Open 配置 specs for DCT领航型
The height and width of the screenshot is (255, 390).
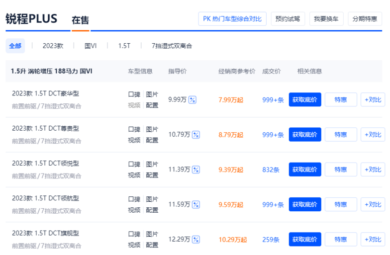[x=152, y=210]
